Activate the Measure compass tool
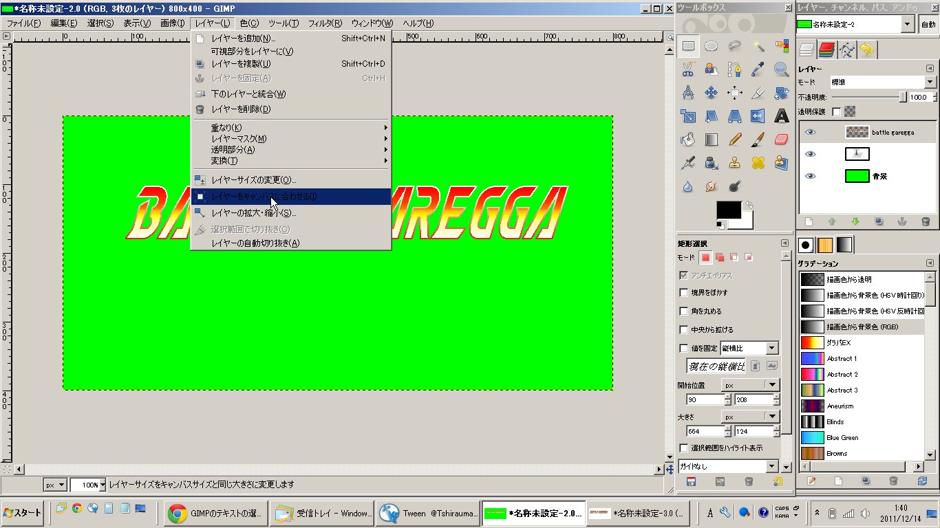 coord(688,93)
